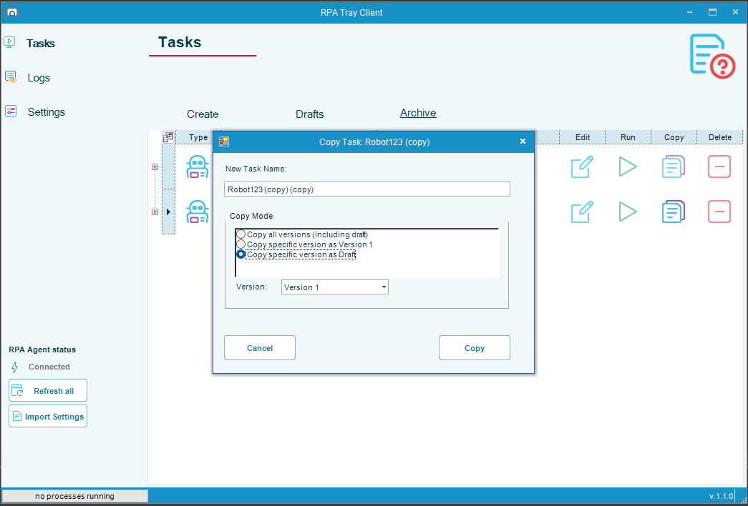Click the Connected status lightning icon
This screenshot has width=748, height=506.
click(15, 367)
